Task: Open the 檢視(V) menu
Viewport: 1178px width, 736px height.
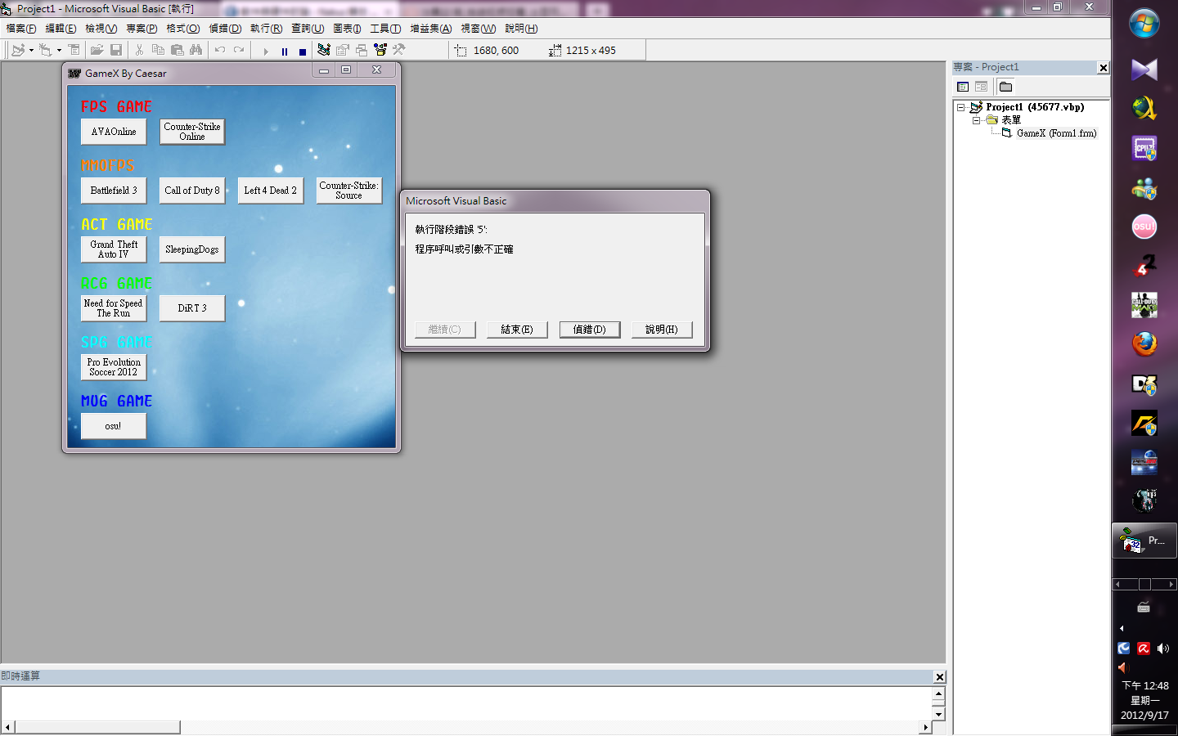Action: [x=101, y=29]
